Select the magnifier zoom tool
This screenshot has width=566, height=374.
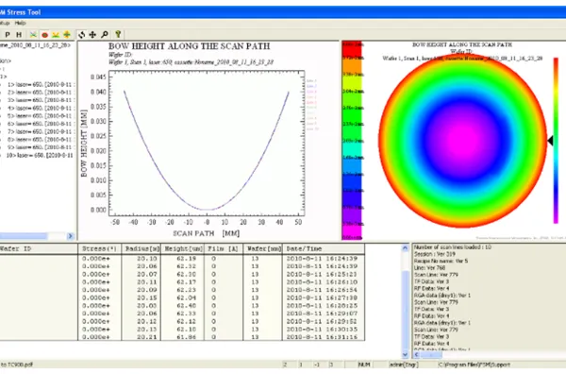tap(105, 35)
